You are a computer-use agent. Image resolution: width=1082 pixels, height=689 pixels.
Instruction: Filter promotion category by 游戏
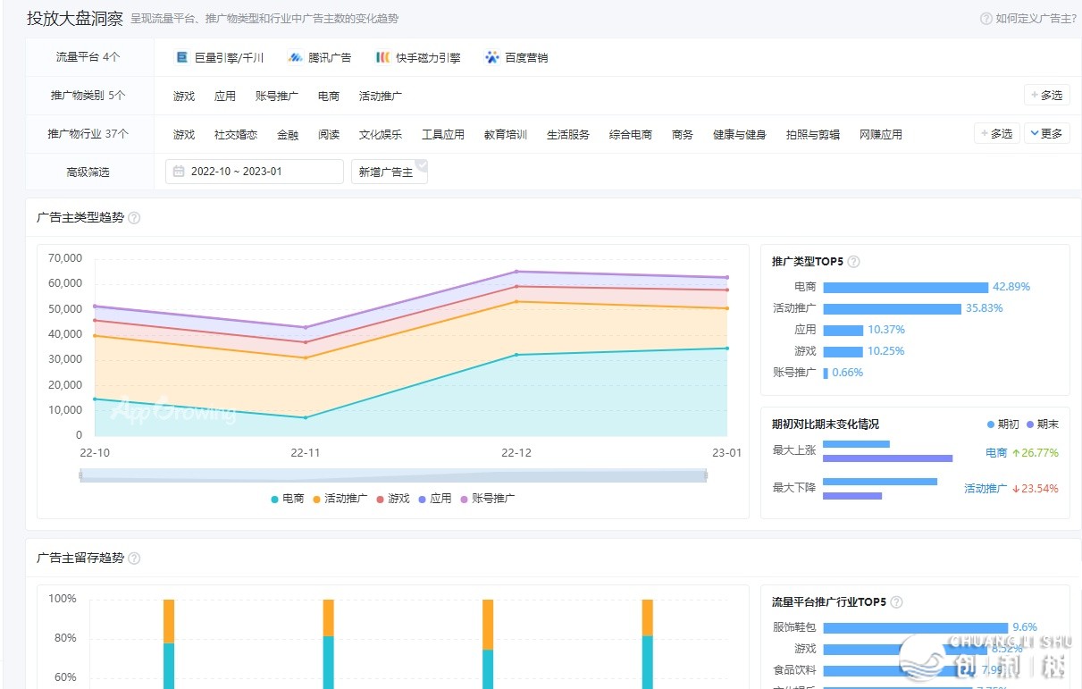pos(184,97)
